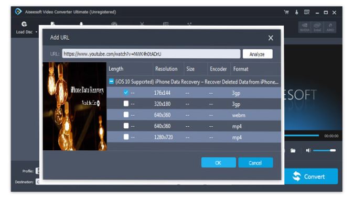Check the 640x360 mp4 option
This screenshot has height=199, width=354.
[x=126, y=126]
